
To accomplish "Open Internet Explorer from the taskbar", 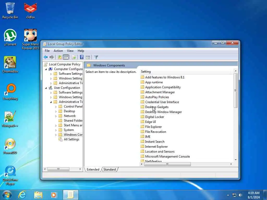I will click(22, 195).
